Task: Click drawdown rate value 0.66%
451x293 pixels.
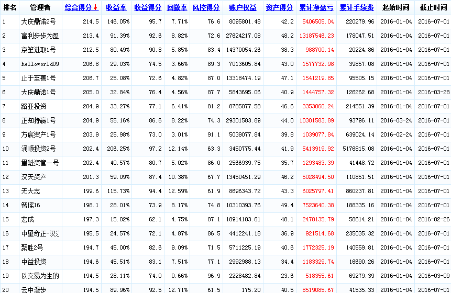Action: point(180,276)
